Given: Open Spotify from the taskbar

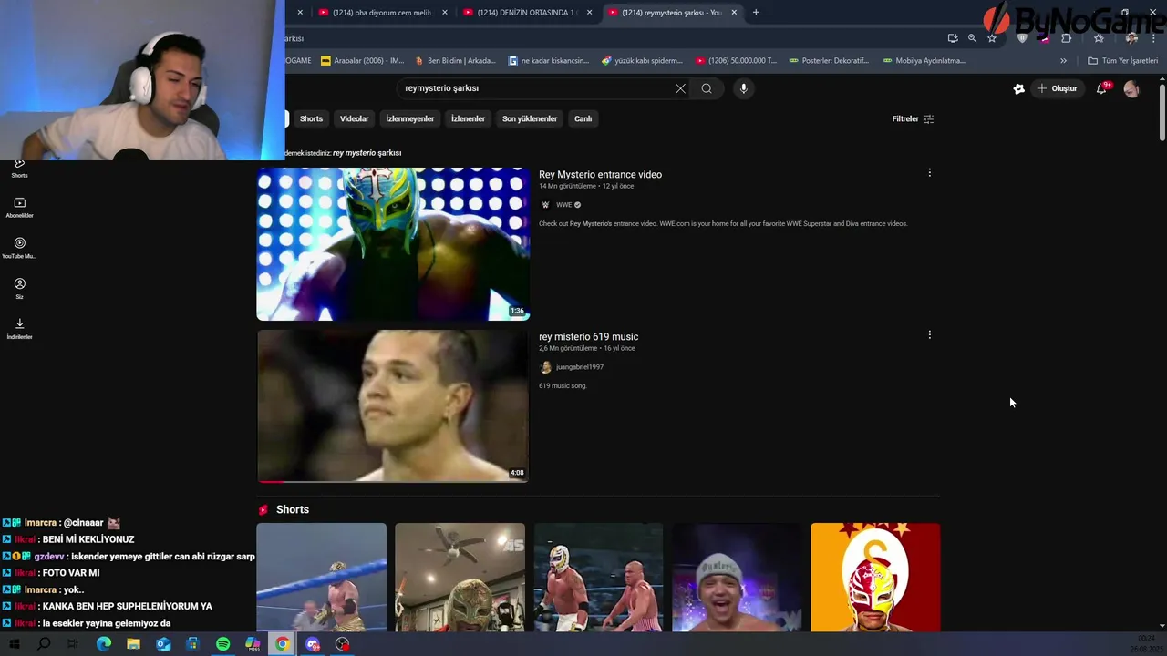Looking at the screenshot, I should pos(222,644).
